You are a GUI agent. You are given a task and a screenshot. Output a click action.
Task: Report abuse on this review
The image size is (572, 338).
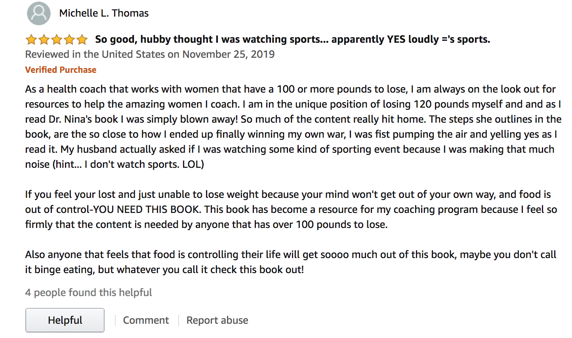coord(217,320)
